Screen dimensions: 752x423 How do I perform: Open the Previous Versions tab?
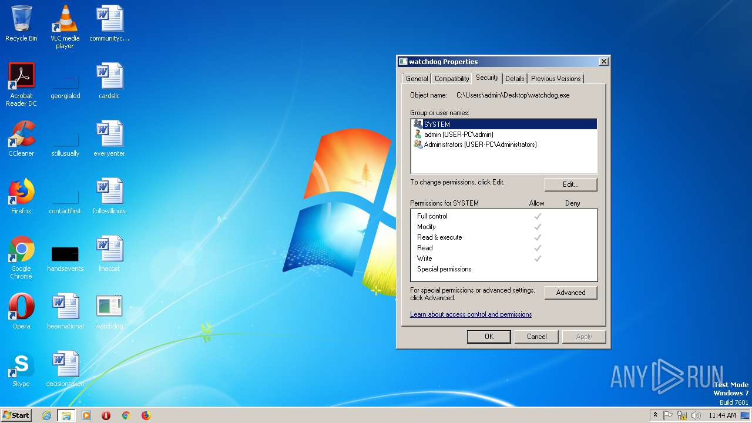[x=556, y=79]
